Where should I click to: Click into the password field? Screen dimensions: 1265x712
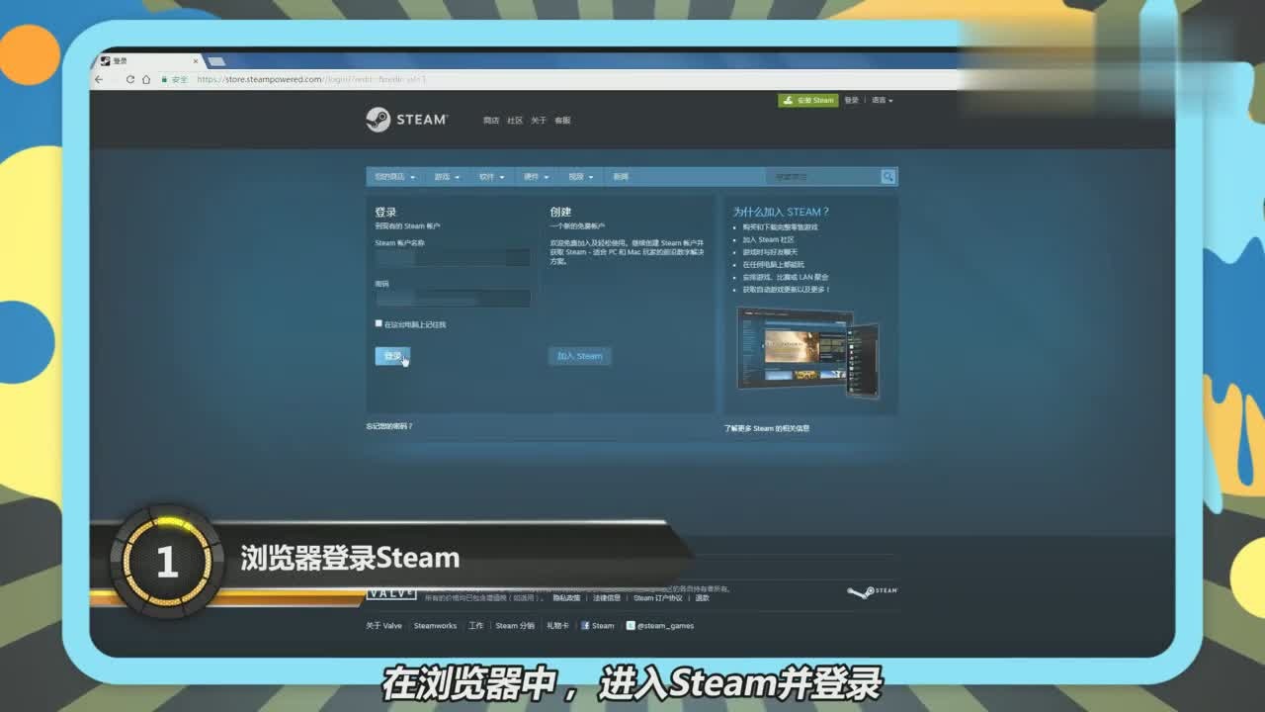click(x=453, y=299)
